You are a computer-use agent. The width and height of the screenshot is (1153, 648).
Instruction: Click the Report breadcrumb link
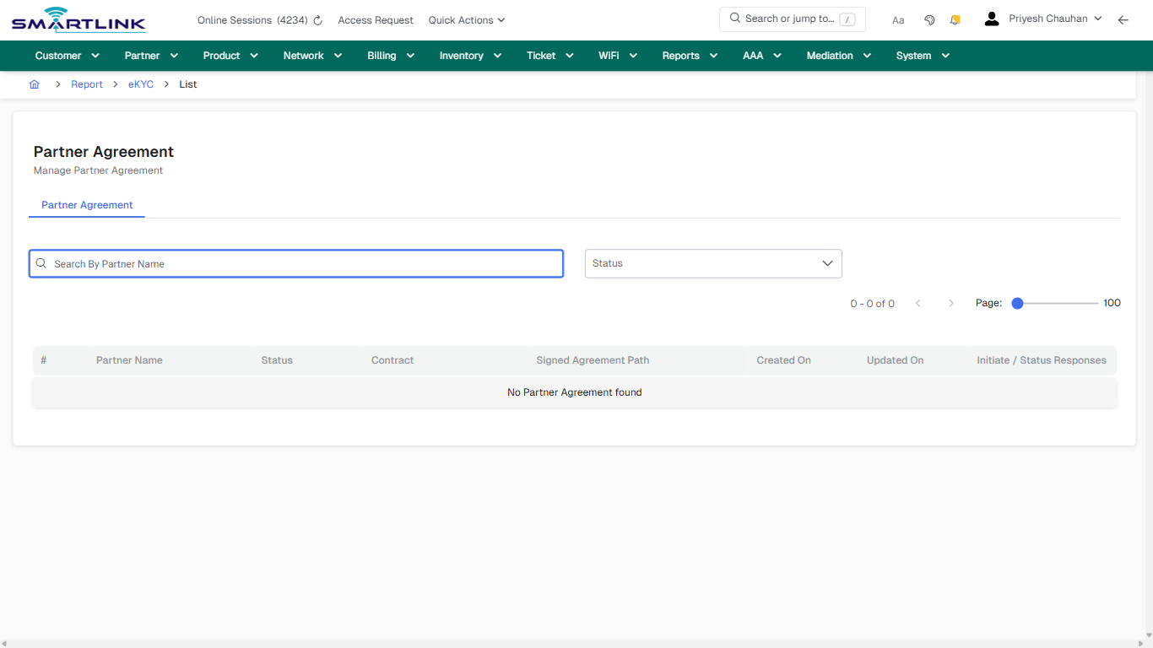click(x=86, y=84)
